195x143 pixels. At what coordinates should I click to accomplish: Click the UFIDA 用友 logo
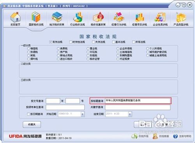click(25, 136)
